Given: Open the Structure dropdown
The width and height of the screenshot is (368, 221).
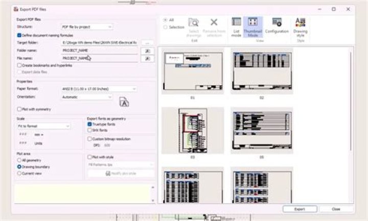Looking at the screenshot, I should click(x=86, y=27).
